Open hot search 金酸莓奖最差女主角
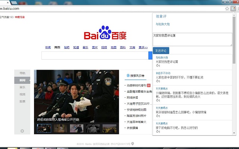Image resolution: width=239 pixels, height=149 pixels. [x=139, y=92]
